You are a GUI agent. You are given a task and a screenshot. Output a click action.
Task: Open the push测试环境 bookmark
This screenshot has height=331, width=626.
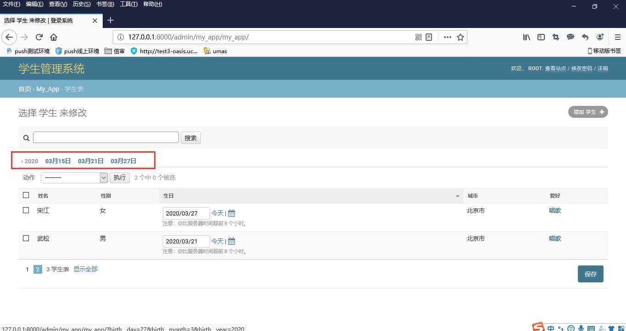click(28, 51)
